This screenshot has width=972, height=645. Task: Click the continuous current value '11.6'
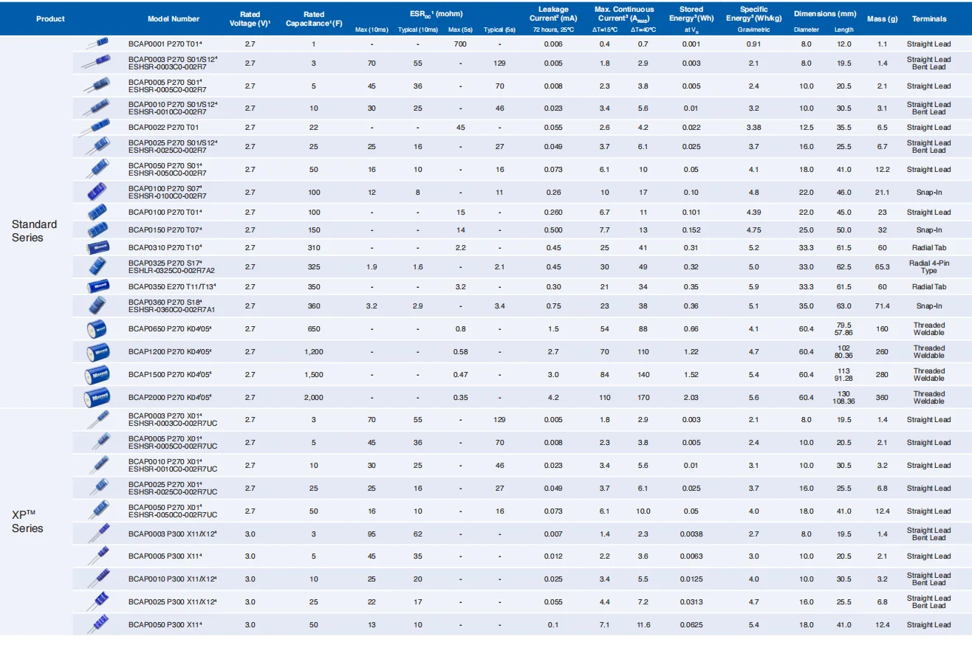click(643, 625)
